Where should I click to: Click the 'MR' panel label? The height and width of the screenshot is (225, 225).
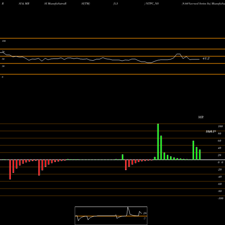coord(201,117)
